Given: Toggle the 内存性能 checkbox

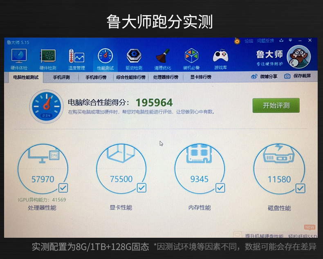Looking at the screenshot, I should 220,188.
